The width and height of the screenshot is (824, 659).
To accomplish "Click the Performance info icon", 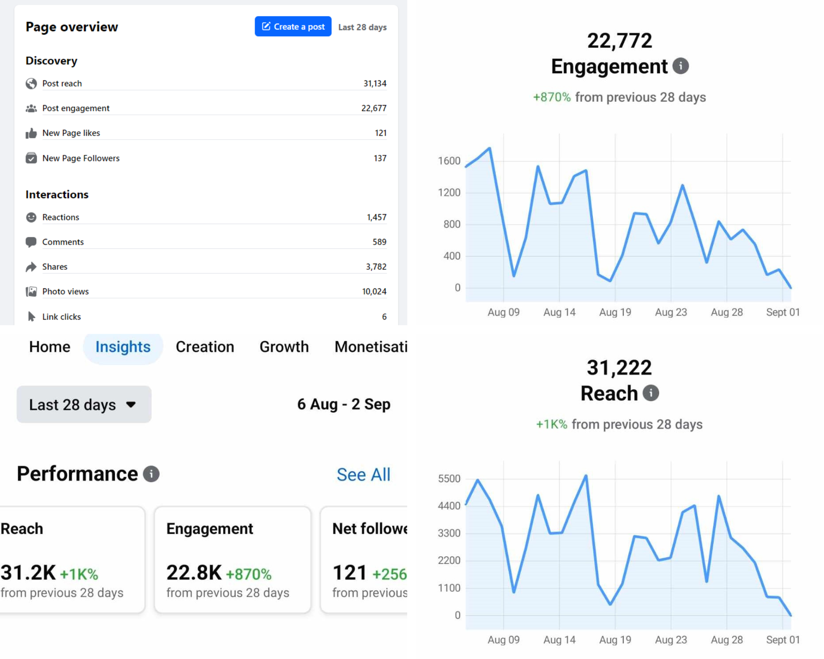I will pyautogui.click(x=151, y=474).
